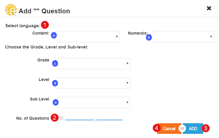
Task: Click the blue 'b' marker by Numerals
Action: click(149, 37)
